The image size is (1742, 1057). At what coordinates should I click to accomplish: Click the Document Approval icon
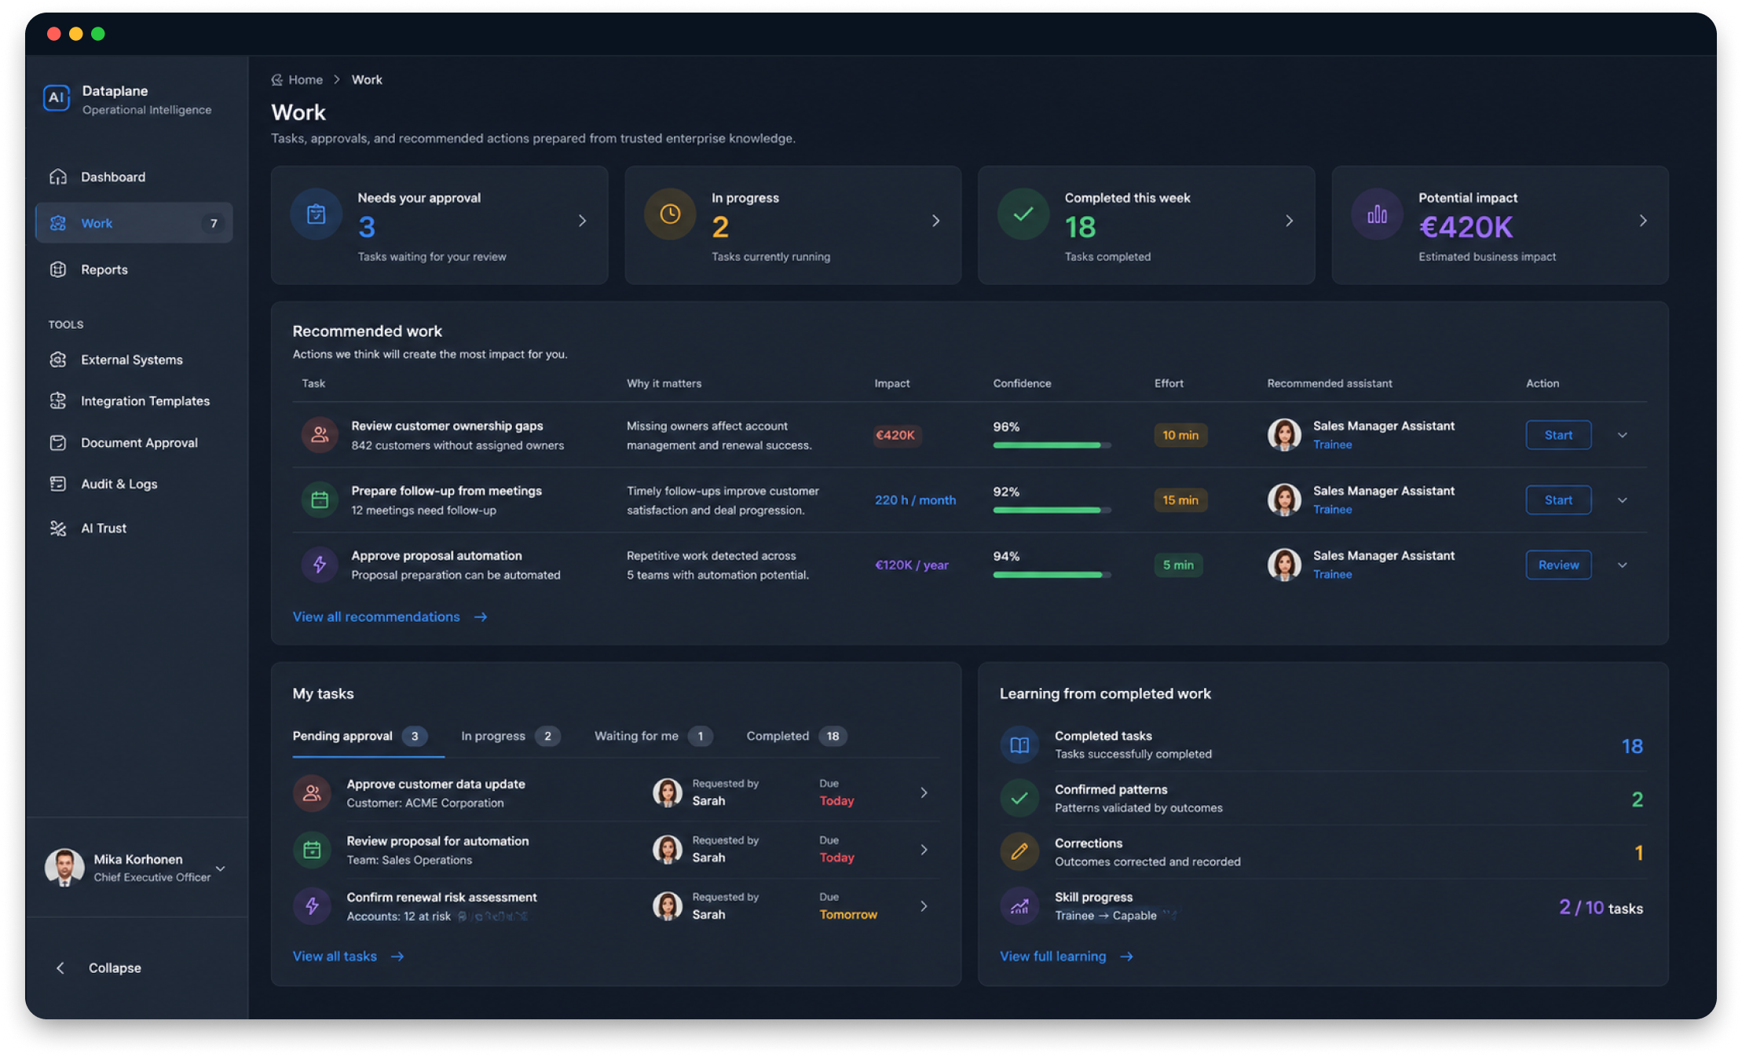[x=58, y=442]
